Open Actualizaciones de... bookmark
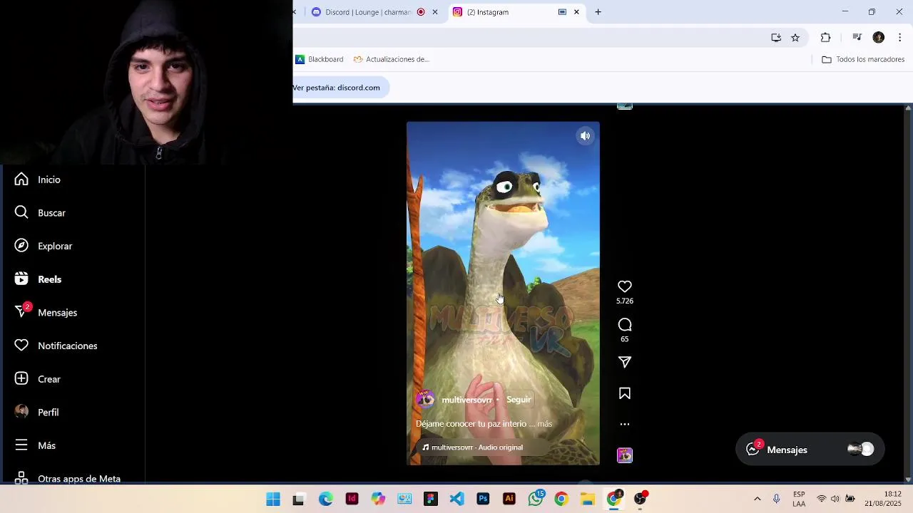 (392, 59)
